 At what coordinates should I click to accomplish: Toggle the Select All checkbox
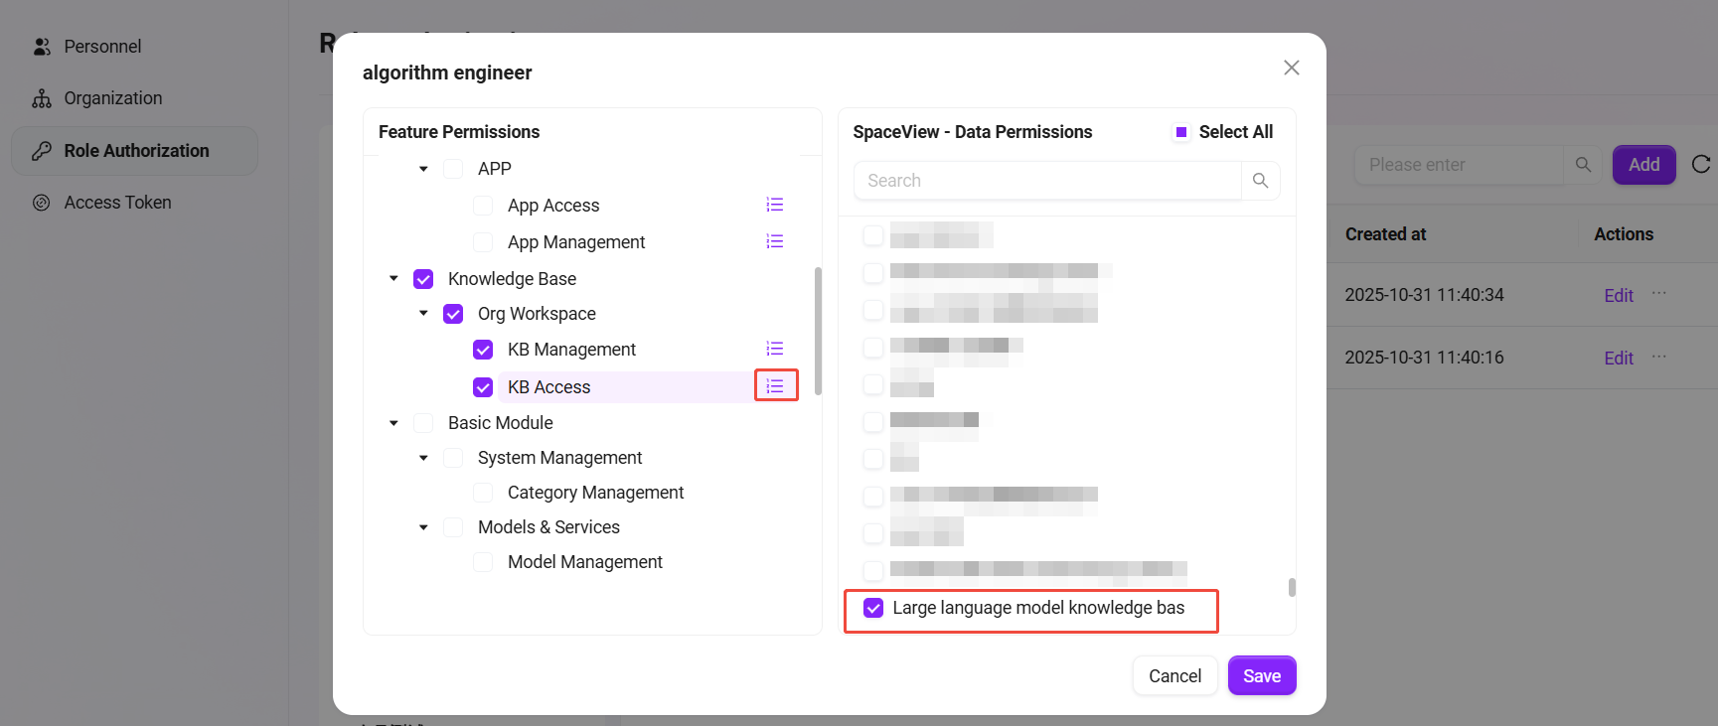[x=1181, y=132]
